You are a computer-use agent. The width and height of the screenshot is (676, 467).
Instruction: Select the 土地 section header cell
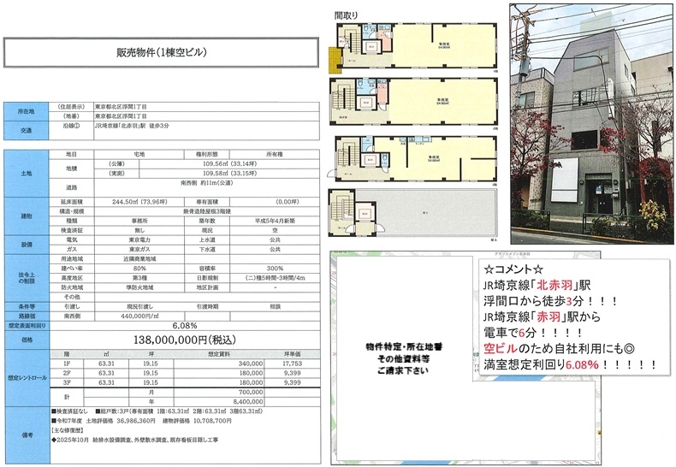pos(27,174)
